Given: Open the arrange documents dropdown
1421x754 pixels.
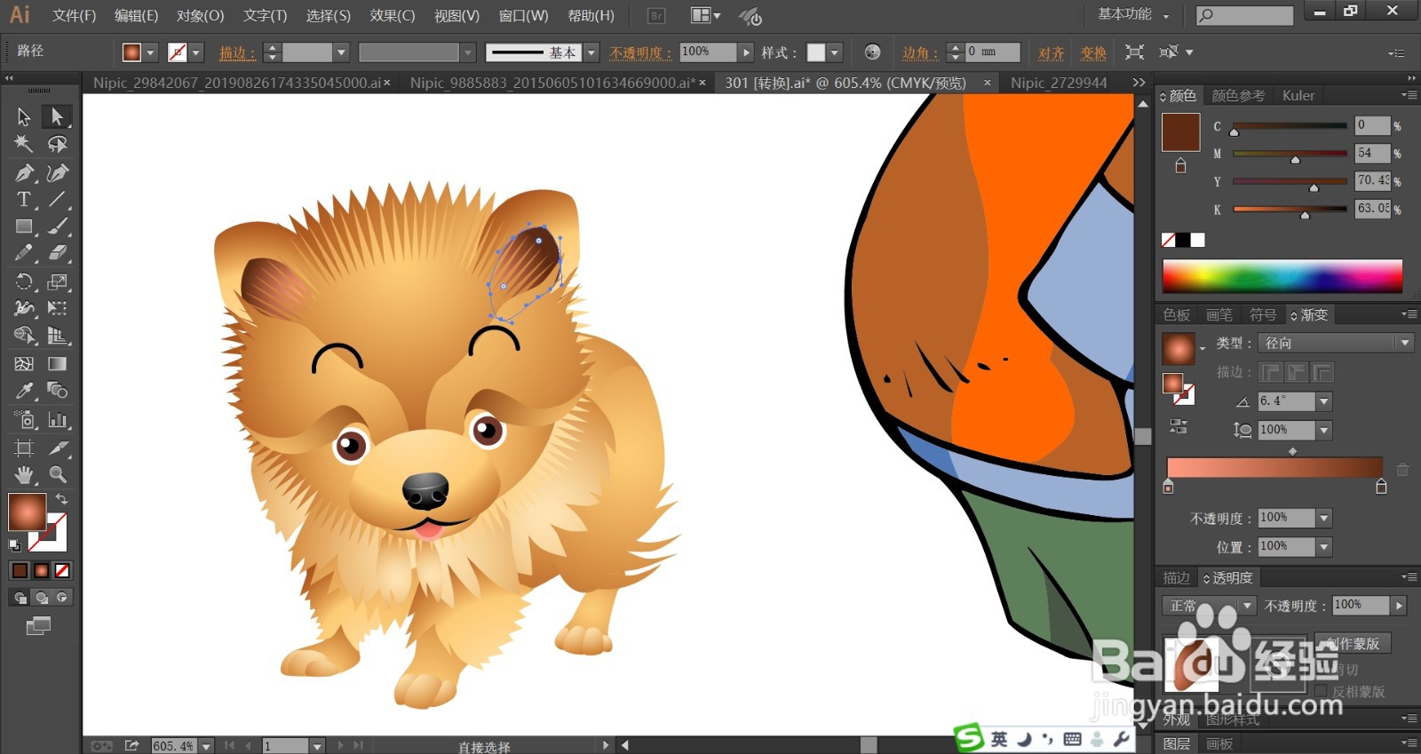Looking at the screenshot, I should tap(706, 15).
